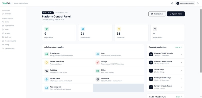Click 'Ministry of Health Kenya' name
Image resolution: width=202 pixels, height=98 pixels.
[x=162, y=78]
